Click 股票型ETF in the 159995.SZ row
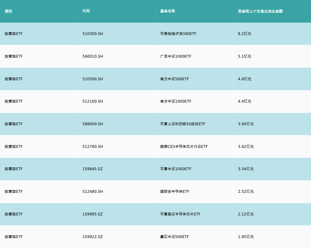The image size is (311, 248). [14, 214]
